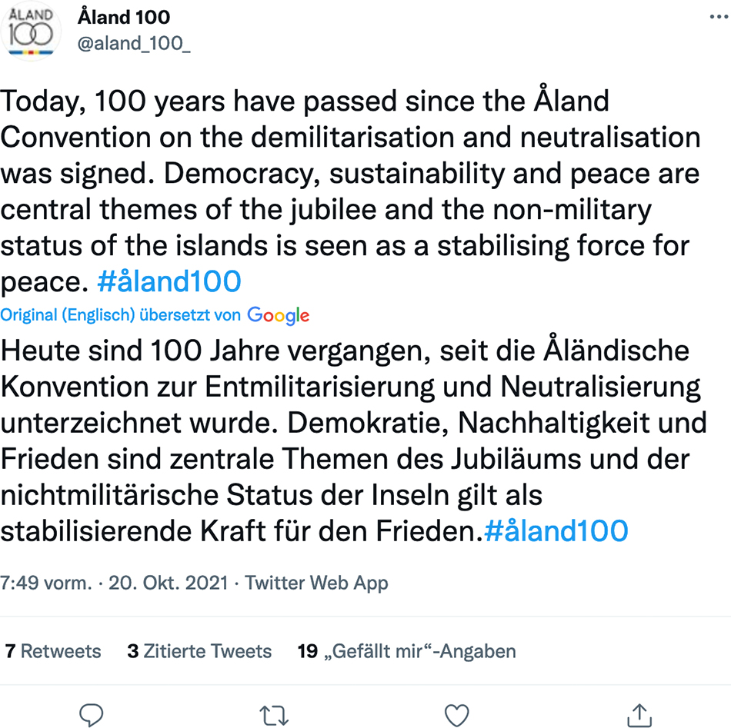Click the 20. Okt. 2021 date
Image resolution: width=731 pixels, height=728 pixels.
point(169,583)
